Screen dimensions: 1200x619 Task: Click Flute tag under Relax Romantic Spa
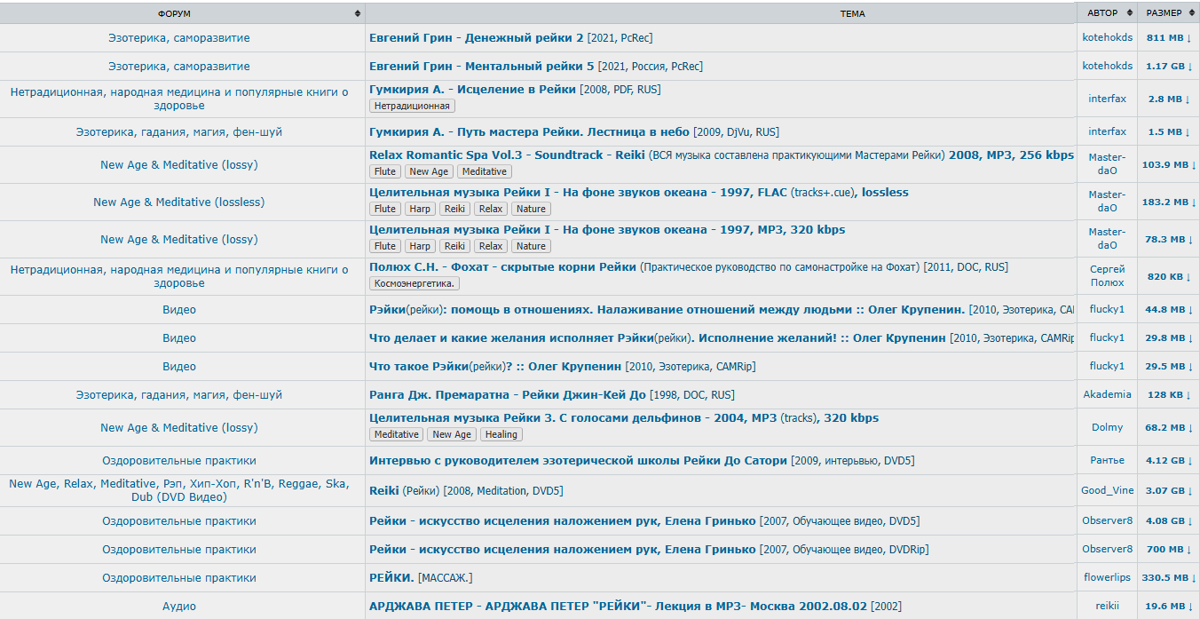(x=385, y=171)
